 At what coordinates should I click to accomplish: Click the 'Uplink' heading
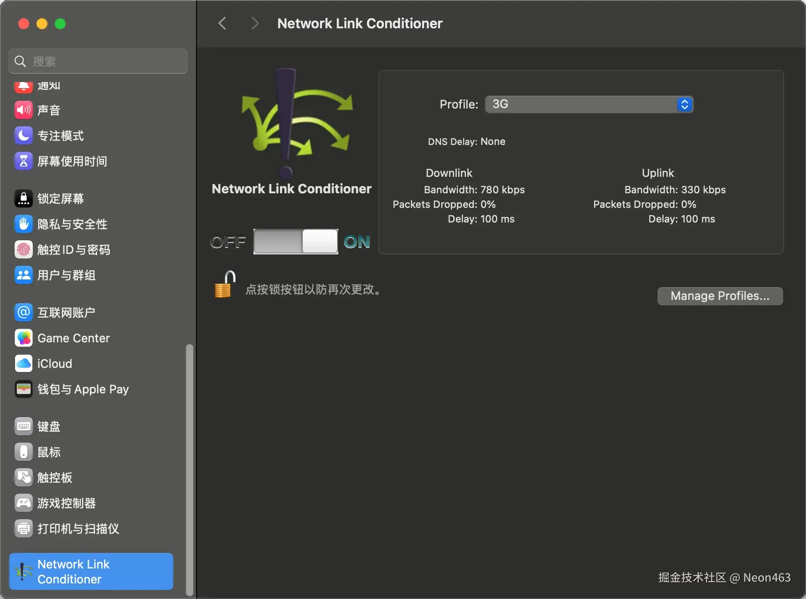658,173
